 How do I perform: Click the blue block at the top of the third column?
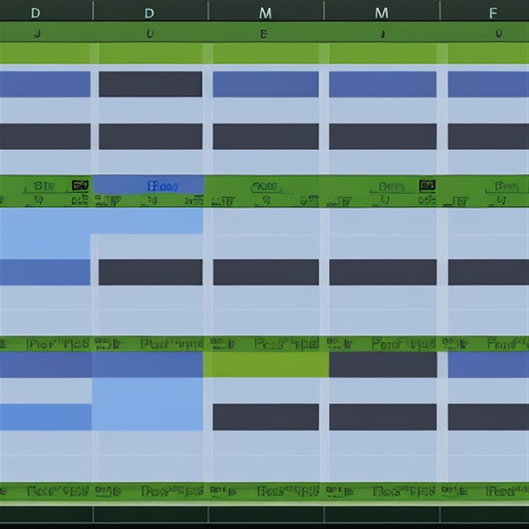point(266,84)
